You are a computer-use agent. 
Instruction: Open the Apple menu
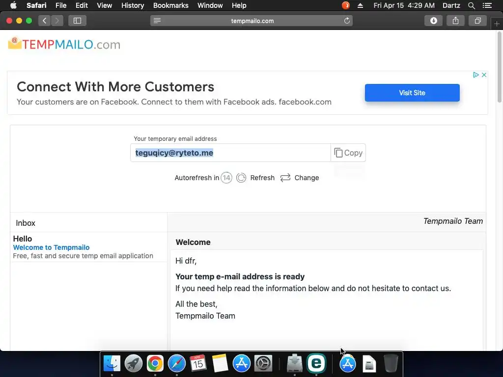pos(13,5)
